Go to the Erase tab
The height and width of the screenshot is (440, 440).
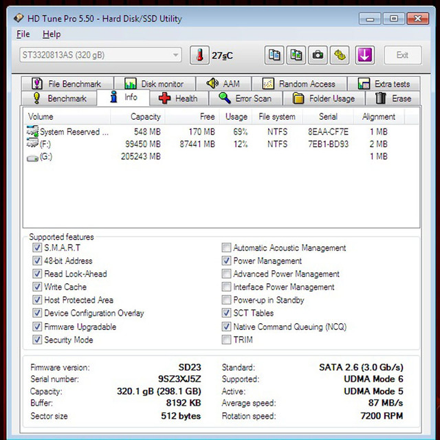point(393,98)
